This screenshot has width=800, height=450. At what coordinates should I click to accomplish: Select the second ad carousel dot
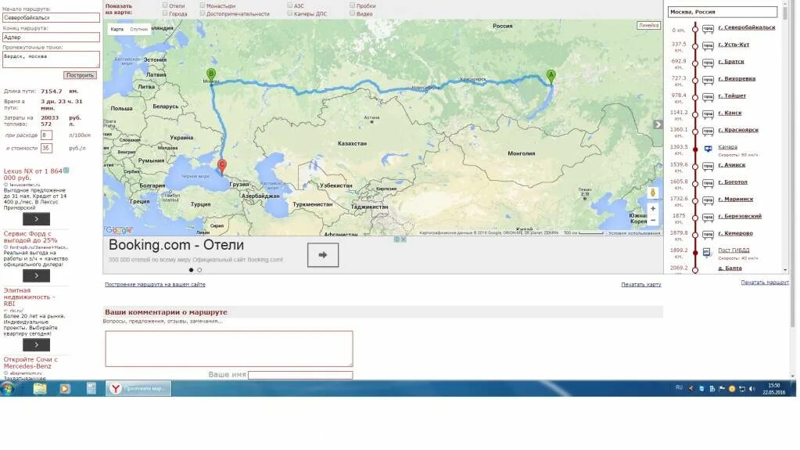[199, 270]
